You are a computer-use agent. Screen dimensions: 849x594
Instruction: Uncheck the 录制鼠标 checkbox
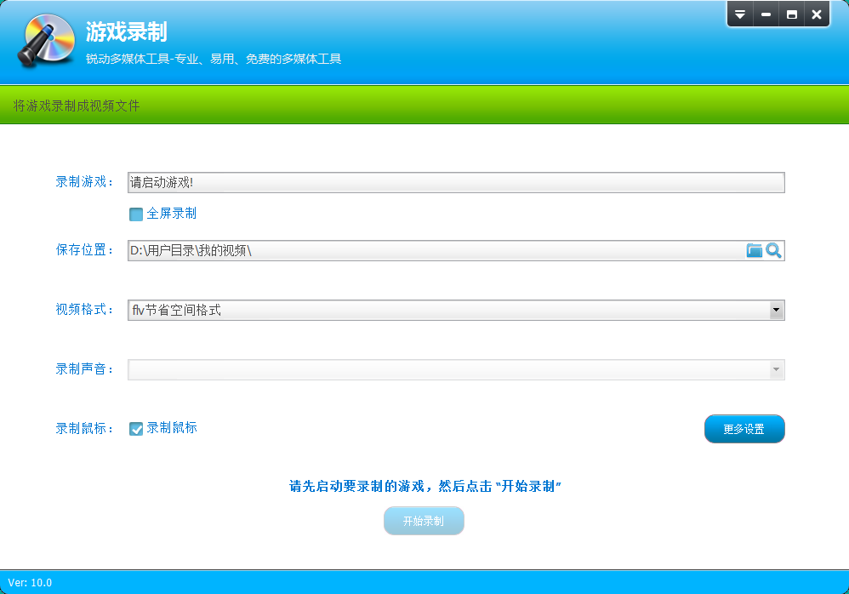click(136, 429)
